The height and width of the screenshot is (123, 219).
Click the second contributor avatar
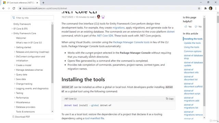coord(103,17)
